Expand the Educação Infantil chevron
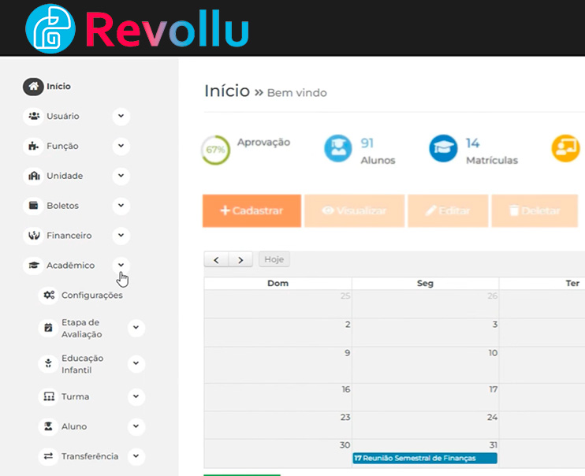This screenshot has height=476, width=585. click(136, 363)
